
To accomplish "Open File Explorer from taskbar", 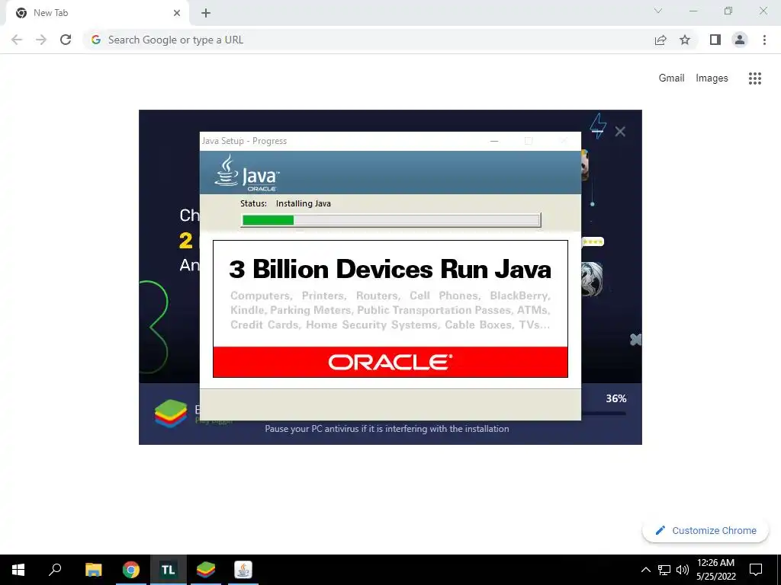I will pyautogui.click(x=93, y=570).
